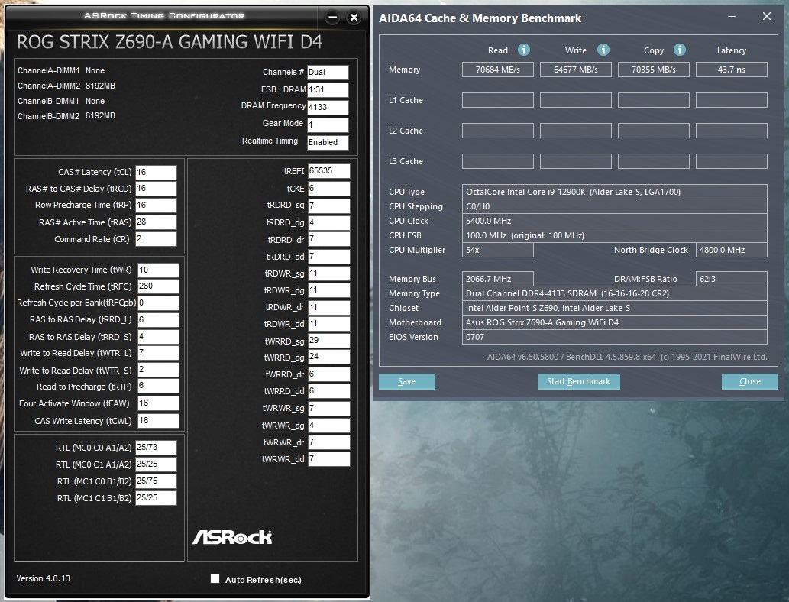Select the Realtime Timing field
Screen dimensions: 789x602
328,142
